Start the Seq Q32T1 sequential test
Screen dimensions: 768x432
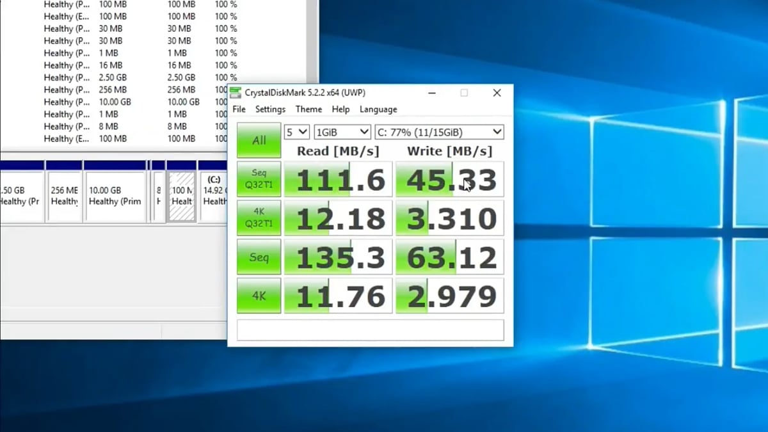[x=258, y=179]
